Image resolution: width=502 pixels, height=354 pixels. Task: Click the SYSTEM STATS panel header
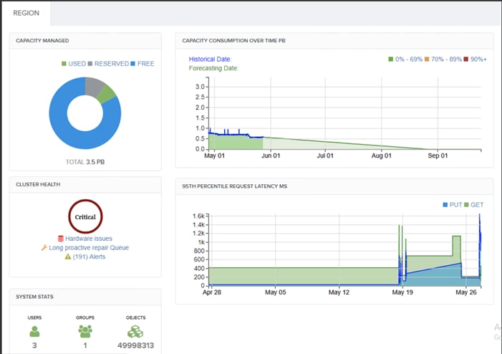[x=85, y=297]
